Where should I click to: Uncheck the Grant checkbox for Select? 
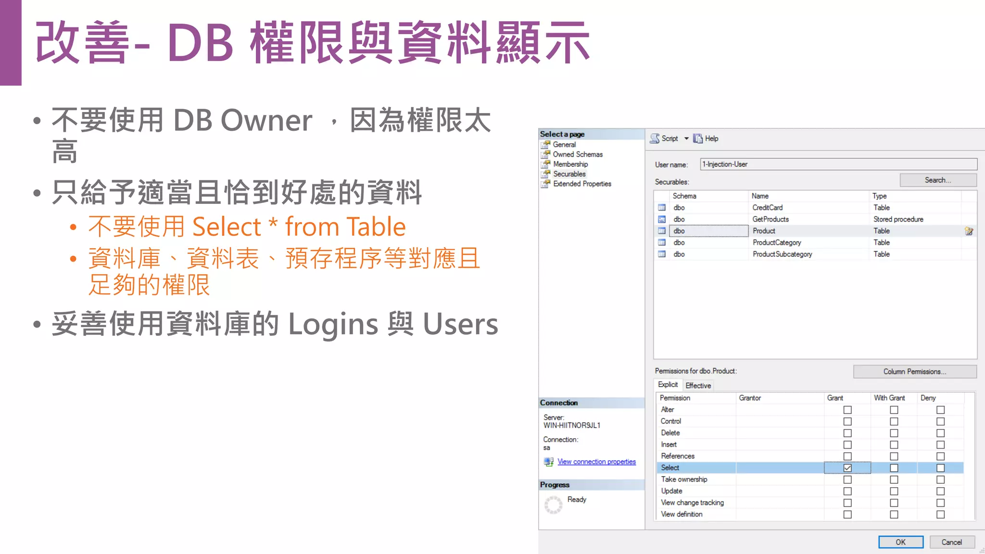click(x=847, y=468)
